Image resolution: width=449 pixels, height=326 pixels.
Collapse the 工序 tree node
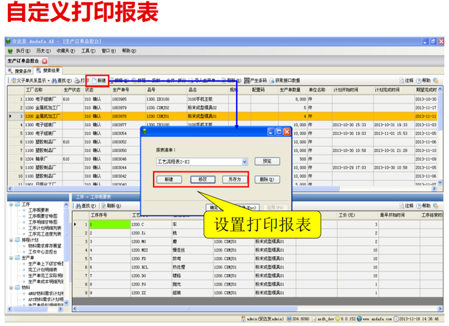11,204
